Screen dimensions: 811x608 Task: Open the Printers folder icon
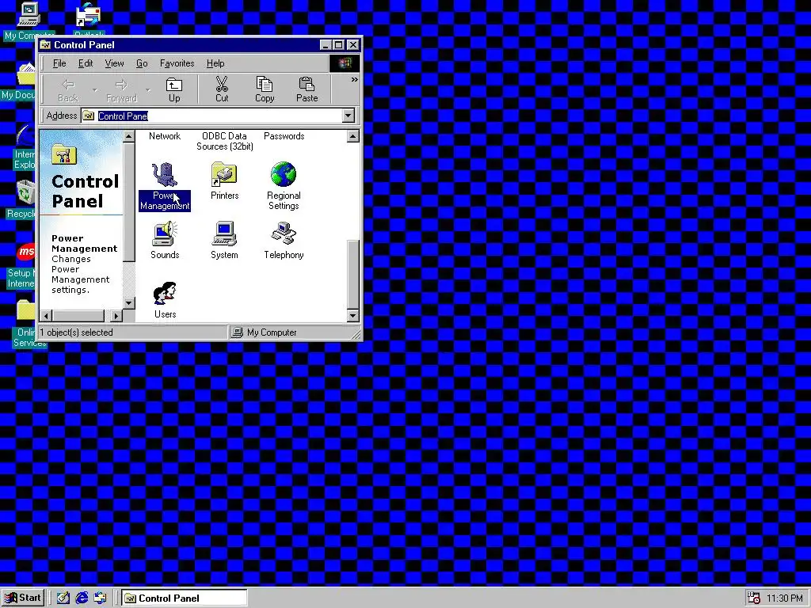pyautogui.click(x=224, y=175)
